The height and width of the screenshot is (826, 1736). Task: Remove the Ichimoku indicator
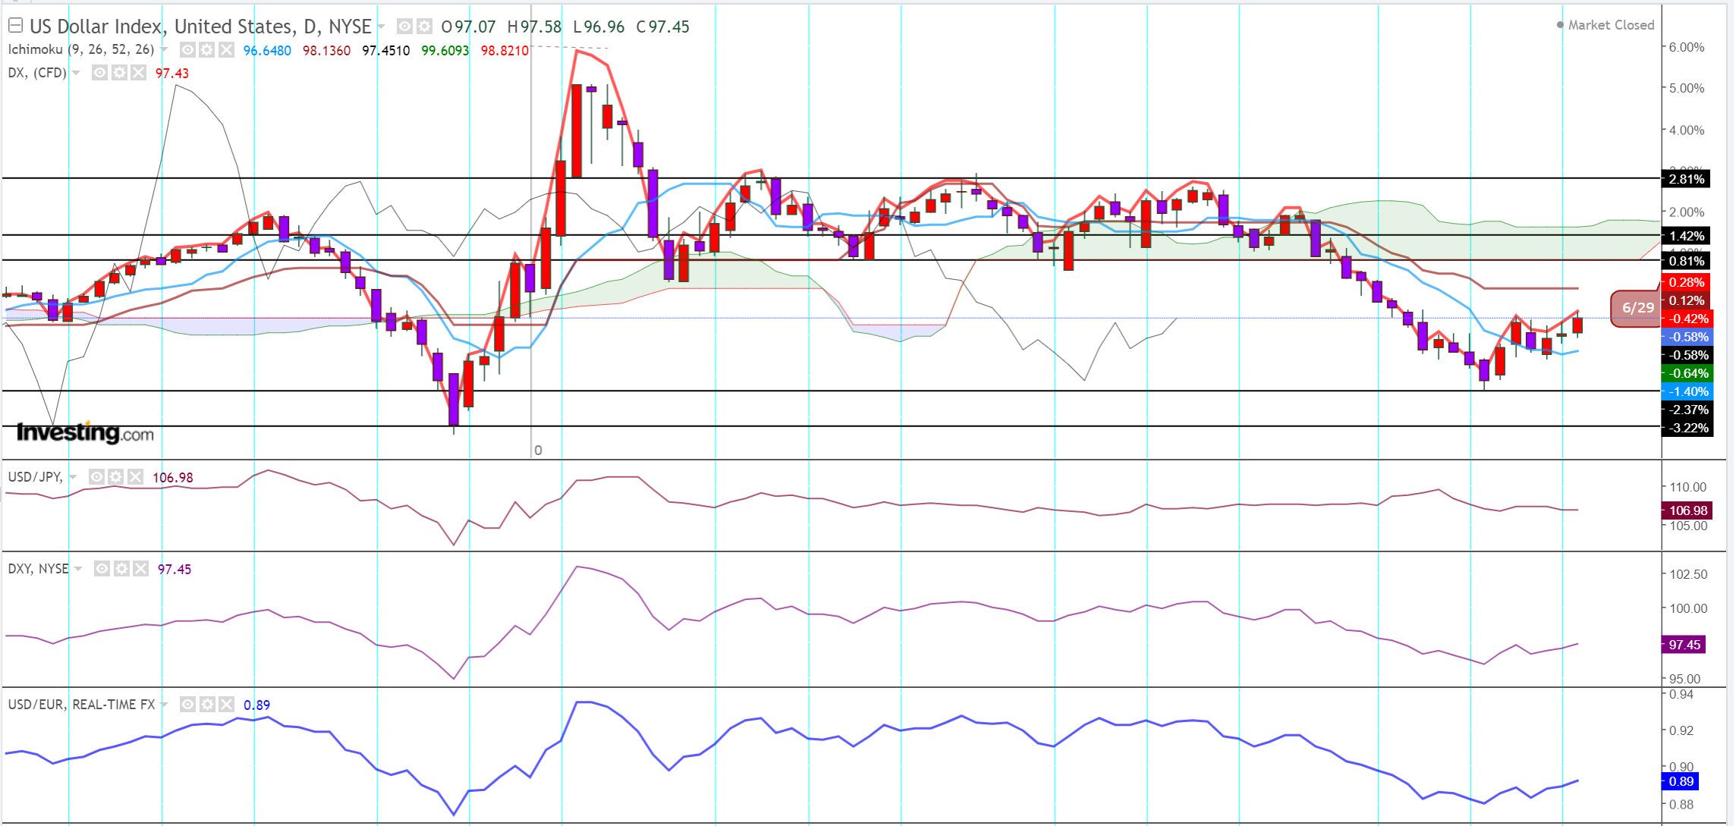tap(226, 50)
